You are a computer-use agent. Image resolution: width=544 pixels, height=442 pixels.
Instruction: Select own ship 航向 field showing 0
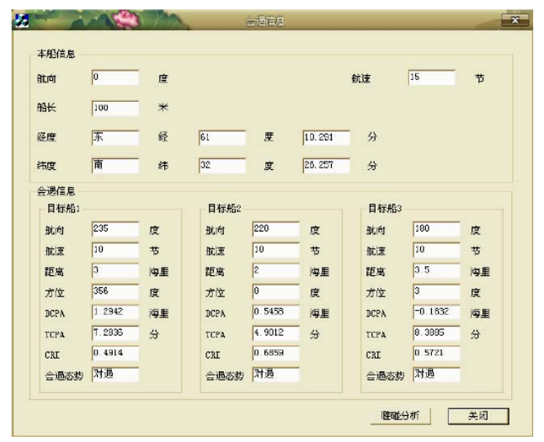[x=115, y=77]
